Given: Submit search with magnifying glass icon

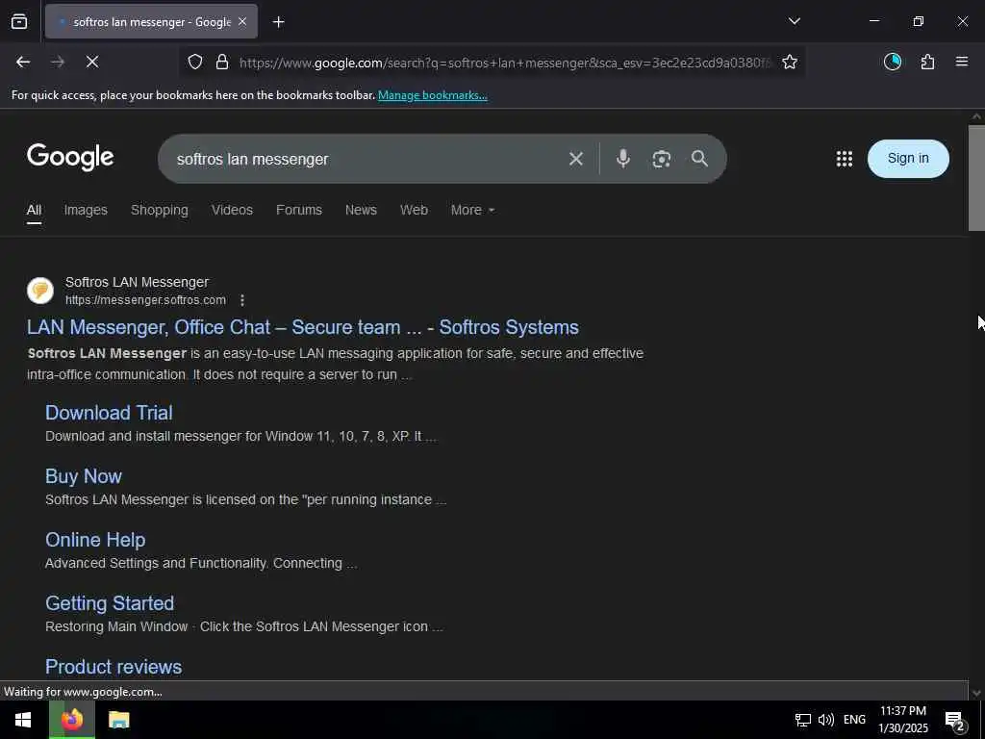Looking at the screenshot, I should [700, 159].
